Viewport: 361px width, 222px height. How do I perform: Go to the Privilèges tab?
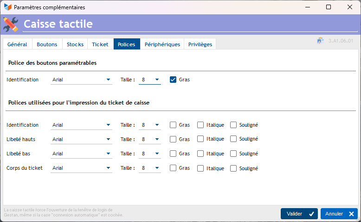click(x=200, y=44)
